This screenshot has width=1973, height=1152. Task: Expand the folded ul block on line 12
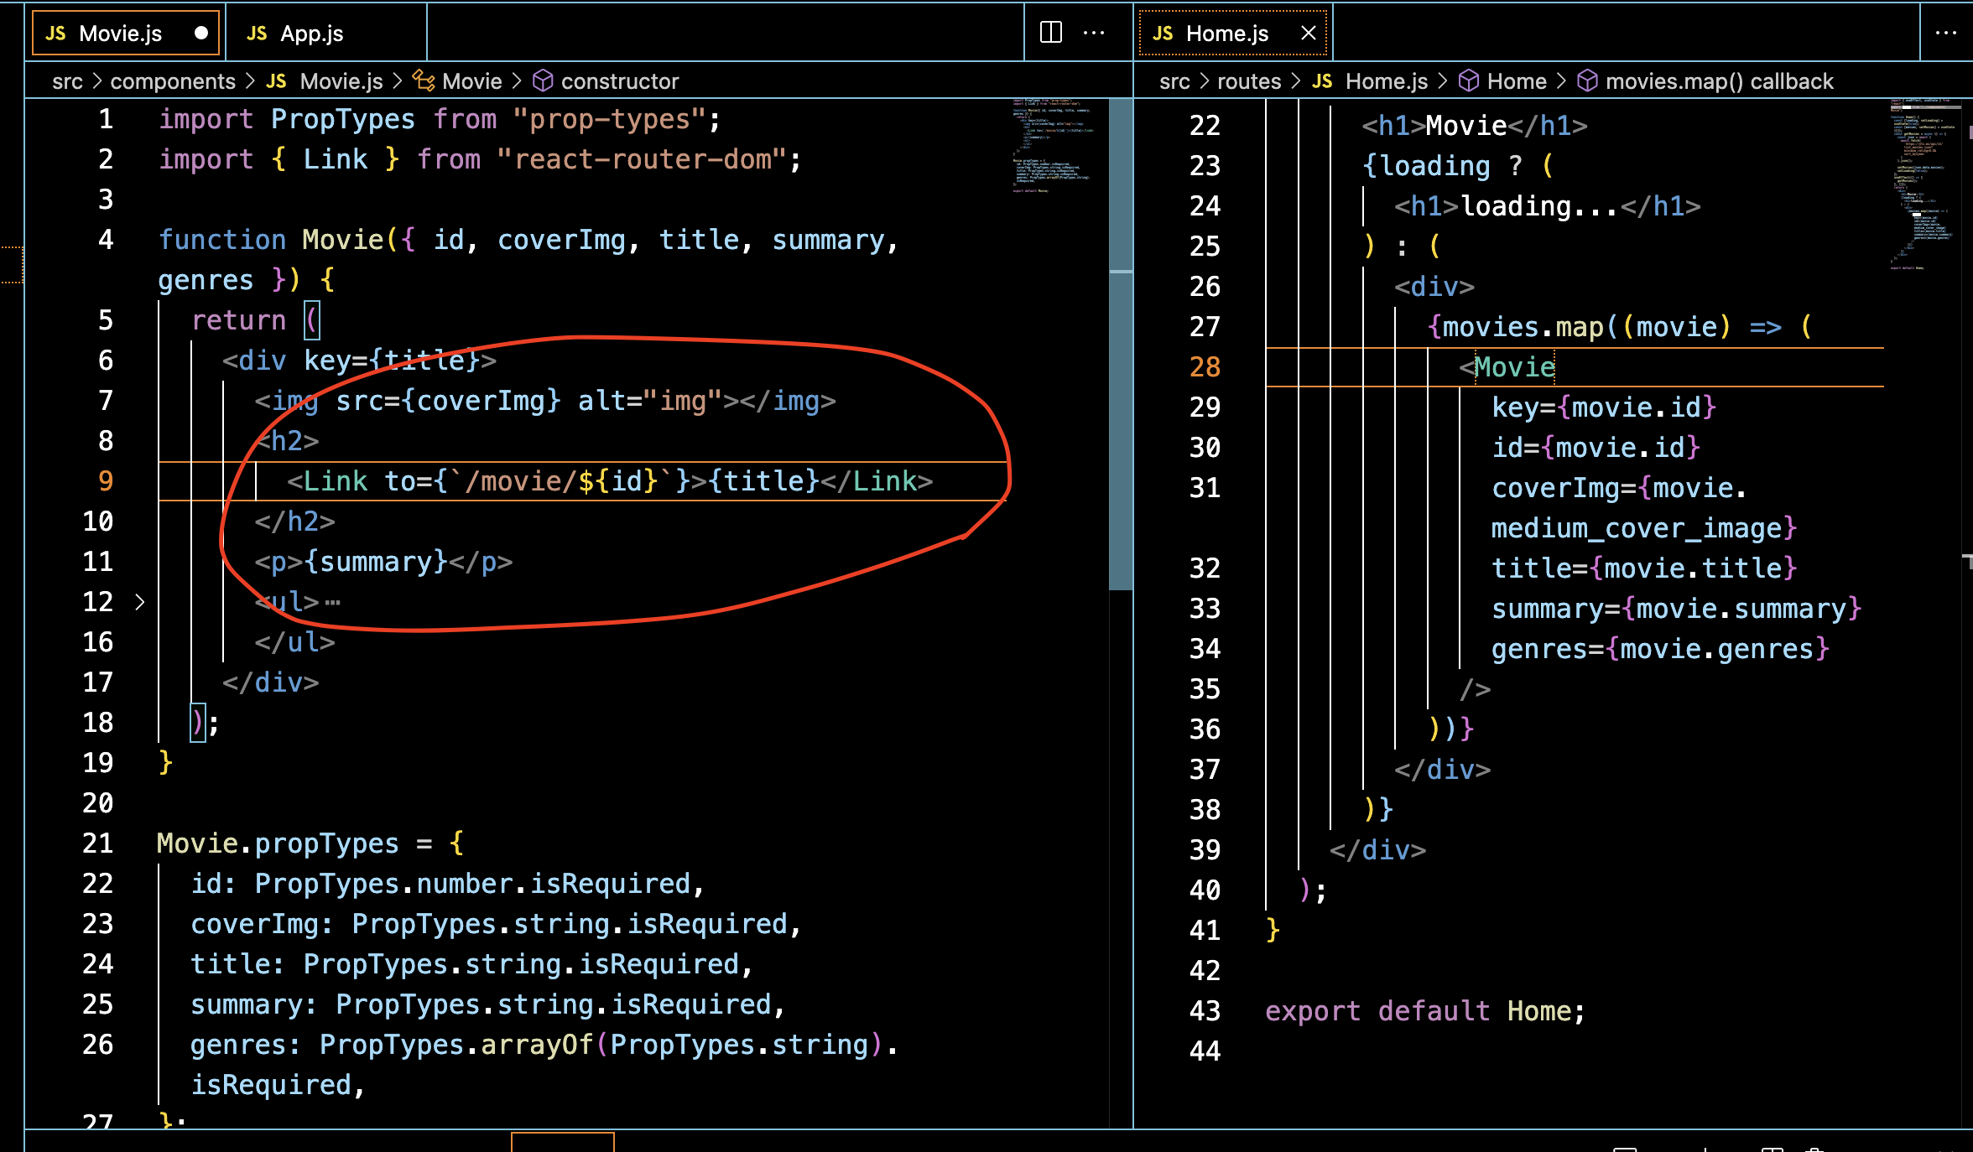pos(140,602)
